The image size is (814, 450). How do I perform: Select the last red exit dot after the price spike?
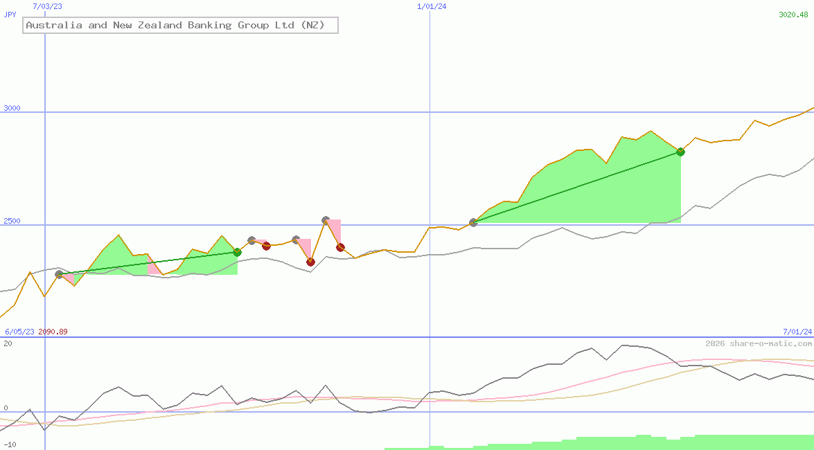(x=341, y=248)
